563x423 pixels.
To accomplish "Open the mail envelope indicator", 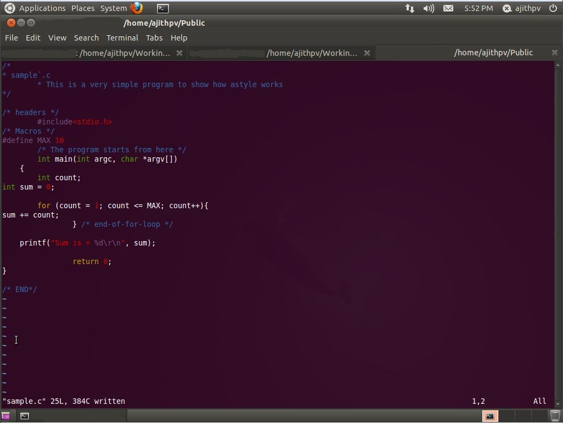I will 448,8.
